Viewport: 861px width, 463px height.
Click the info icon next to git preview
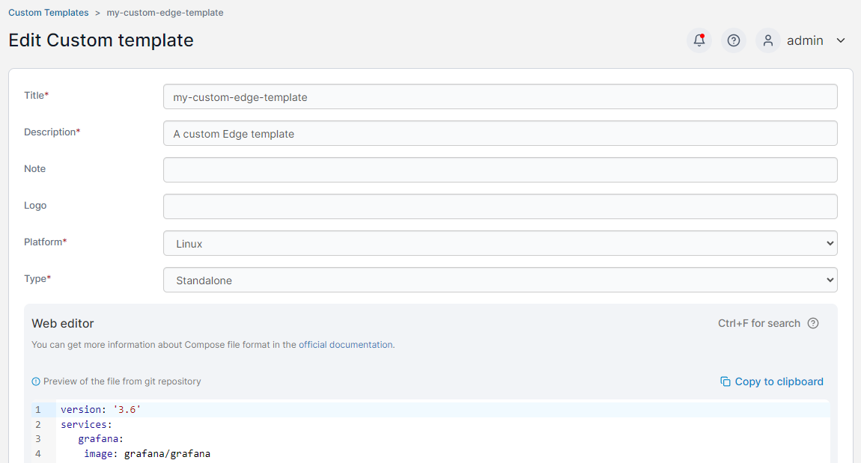36,381
